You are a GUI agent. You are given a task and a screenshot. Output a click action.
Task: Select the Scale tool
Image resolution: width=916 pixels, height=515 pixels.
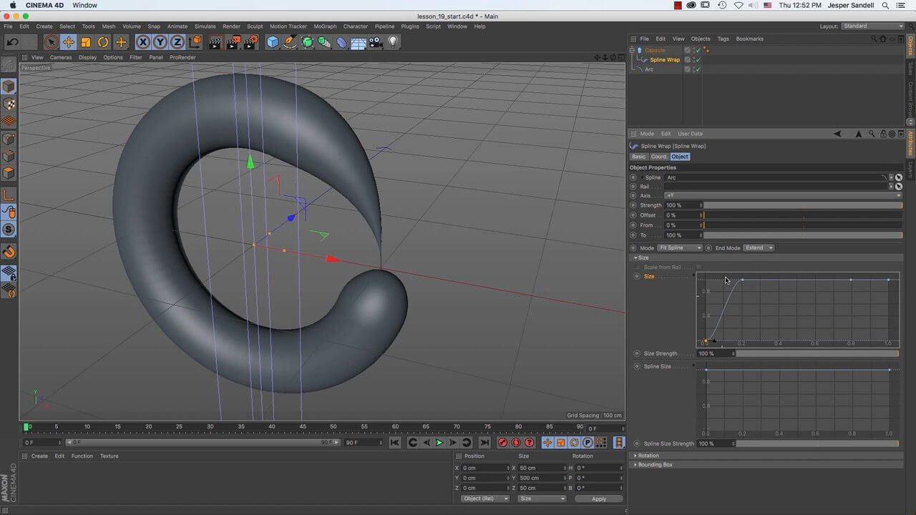click(86, 42)
